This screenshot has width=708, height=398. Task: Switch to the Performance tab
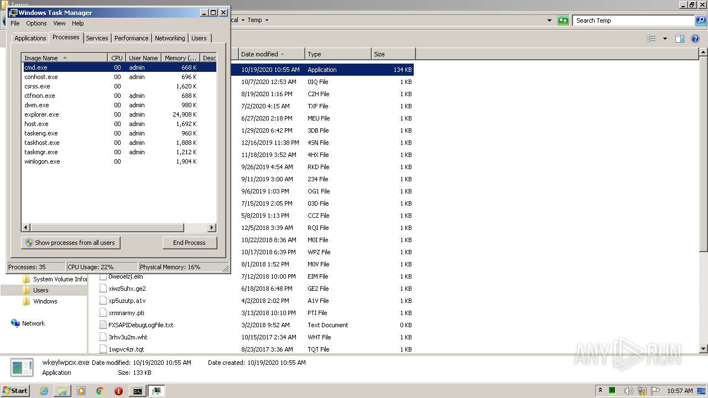[x=131, y=38]
